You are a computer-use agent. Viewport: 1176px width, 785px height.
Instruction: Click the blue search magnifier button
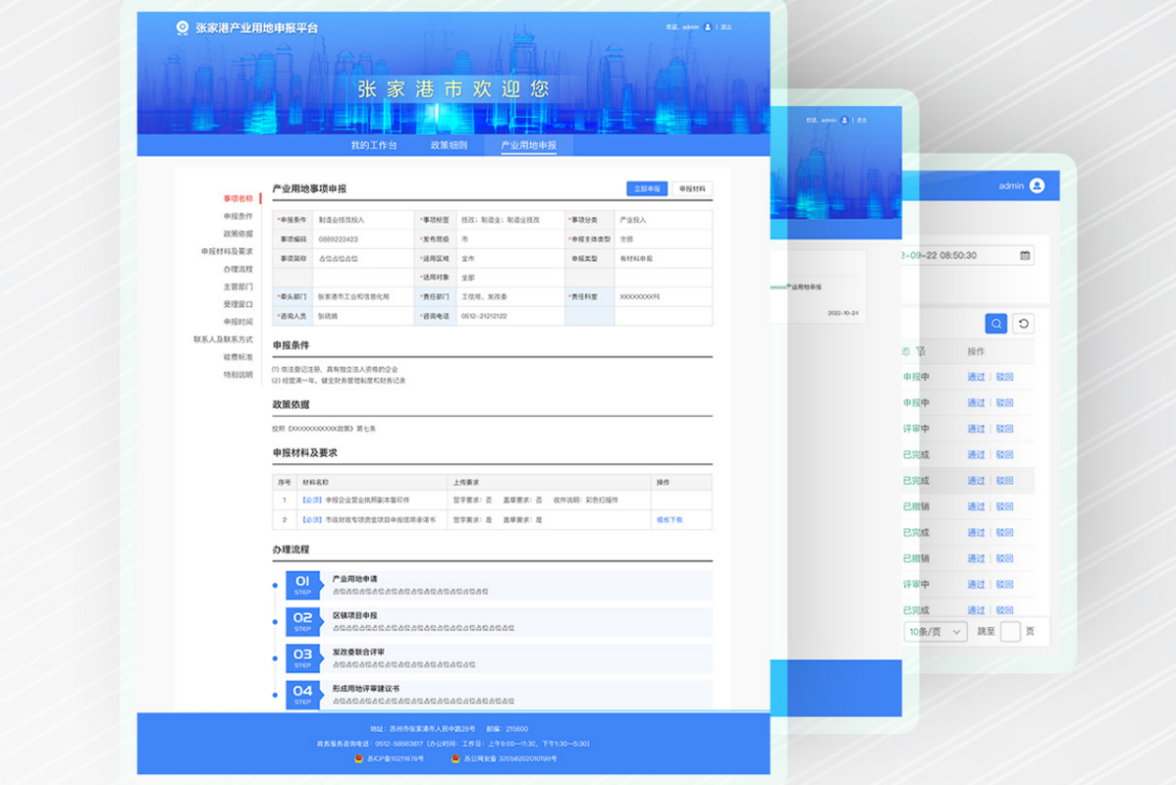click(x=996, y=324)
